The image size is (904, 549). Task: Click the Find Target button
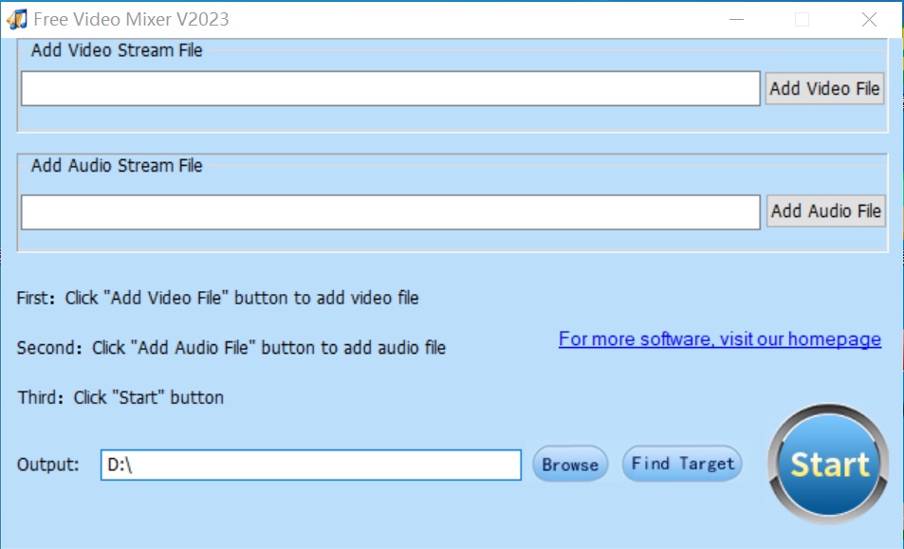pyautogui.click(x=681, y=463)
